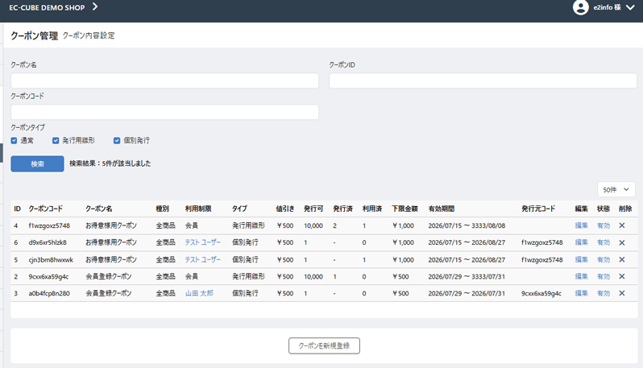Select coupon code cell d9x6xr5hlzk8
This screenshot has width=643, height=368.
pyautogui.click(x=48, y=242)
